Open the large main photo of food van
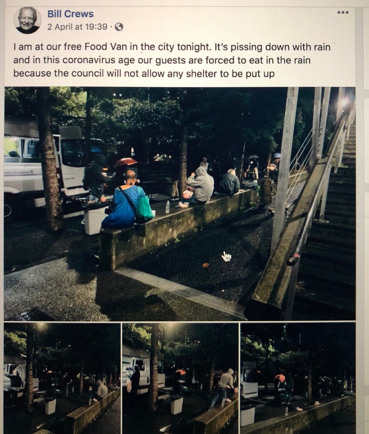The width and height of the screenshot is (369, 434). [x=180, y=204]
